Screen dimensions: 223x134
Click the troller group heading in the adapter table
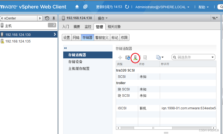(121, 83)
